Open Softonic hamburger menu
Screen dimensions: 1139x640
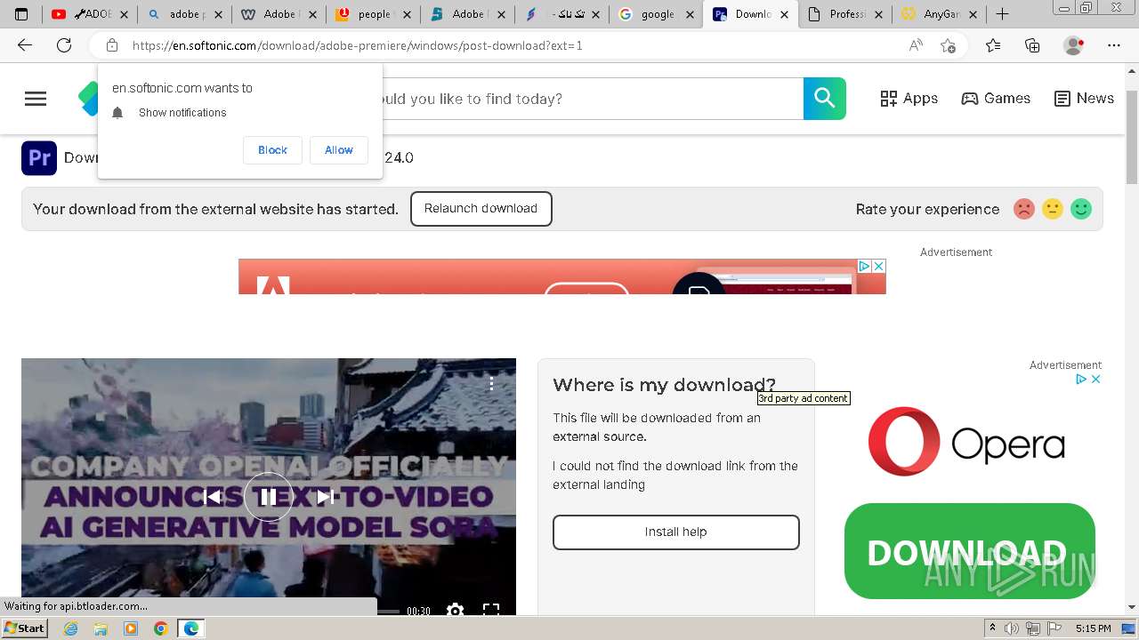(36, 99)
